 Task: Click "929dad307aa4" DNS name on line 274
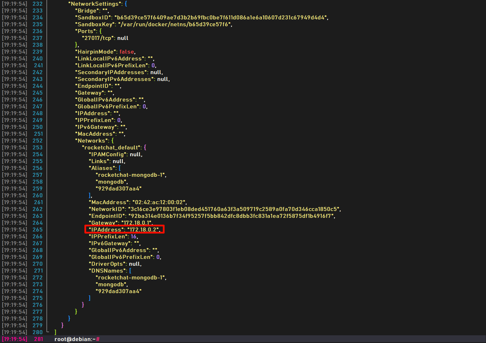(119, 291)
